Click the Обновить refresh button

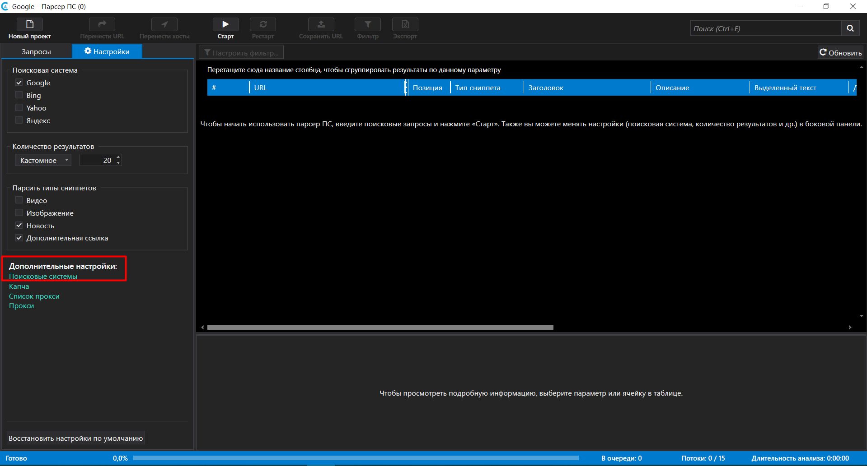point(840,53)
